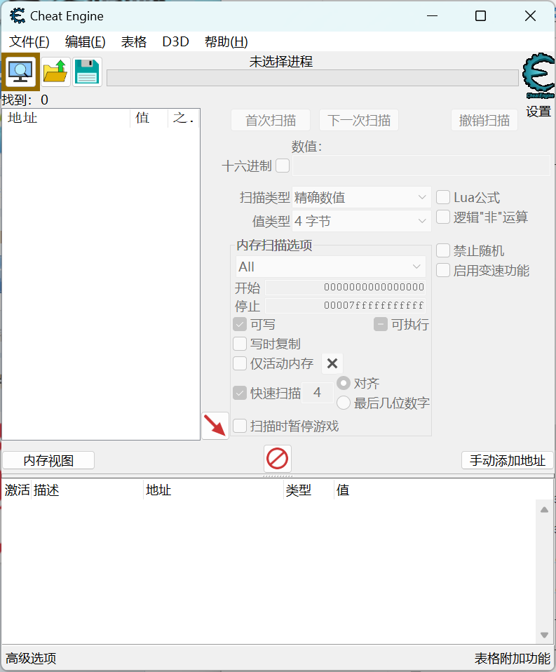Expand the 扫描类型 精确数值 dropdown
This screenshot has width=556, height=672.
(x=362, y=197)
